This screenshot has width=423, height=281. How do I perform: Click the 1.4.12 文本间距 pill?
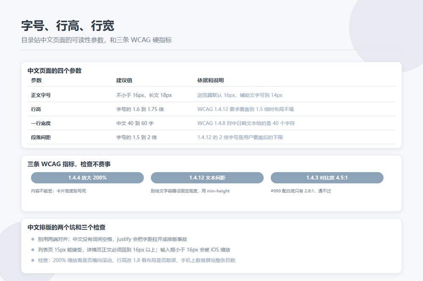point(207,178)
